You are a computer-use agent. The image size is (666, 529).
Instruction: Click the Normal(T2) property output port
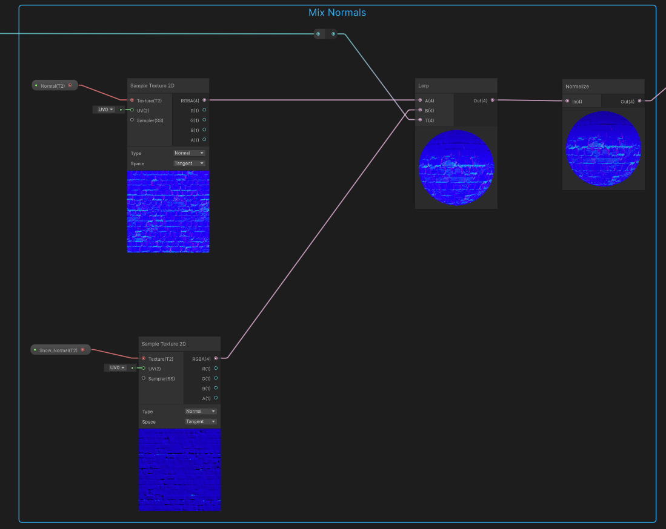coord(70,85)
